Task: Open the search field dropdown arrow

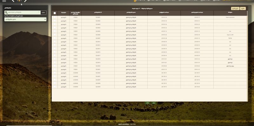Action: [39, 12]
